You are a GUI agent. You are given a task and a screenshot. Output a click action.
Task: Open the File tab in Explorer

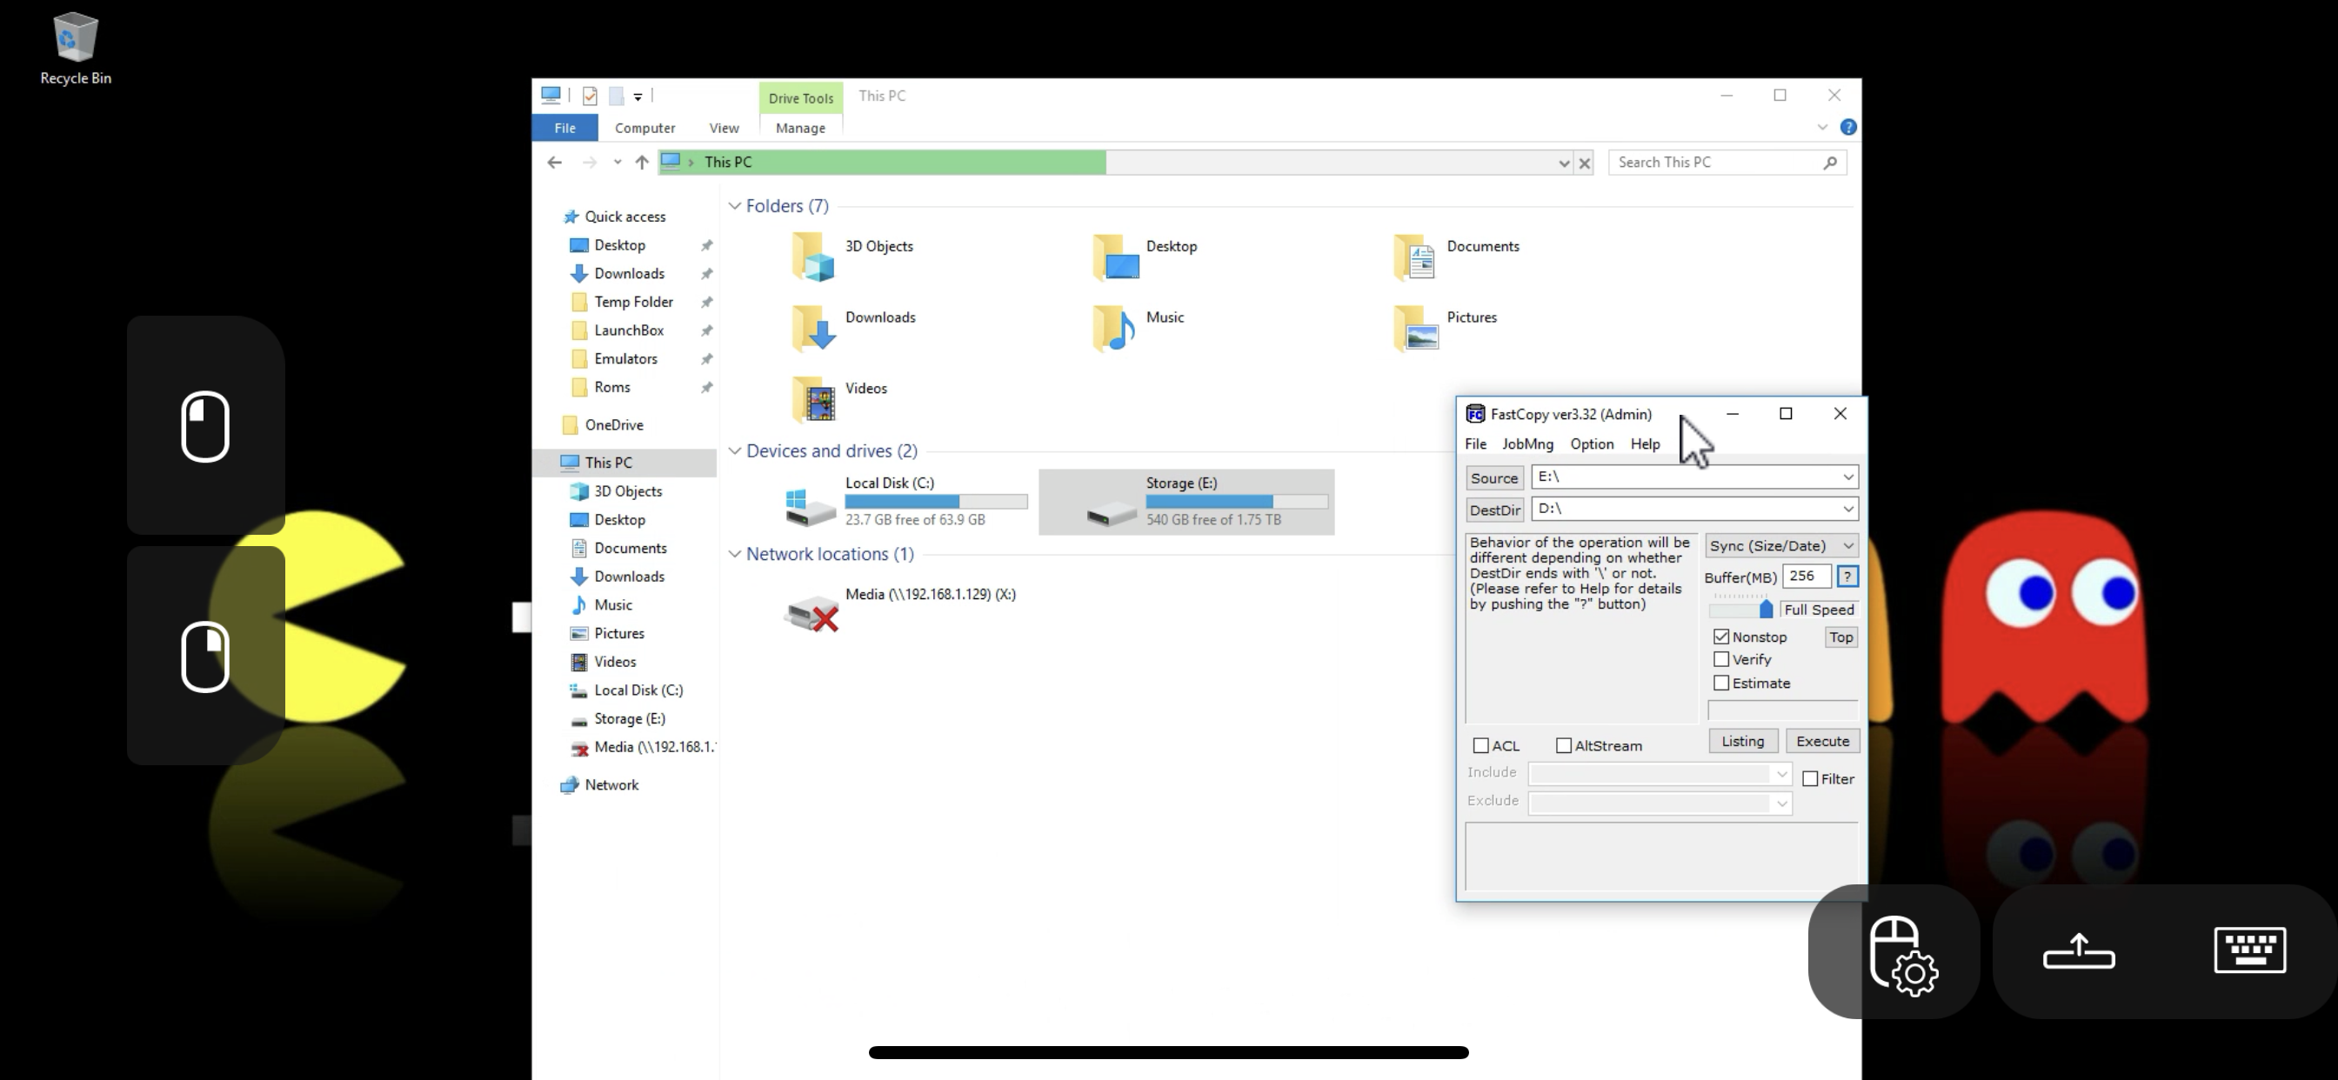tap(564, 128)
